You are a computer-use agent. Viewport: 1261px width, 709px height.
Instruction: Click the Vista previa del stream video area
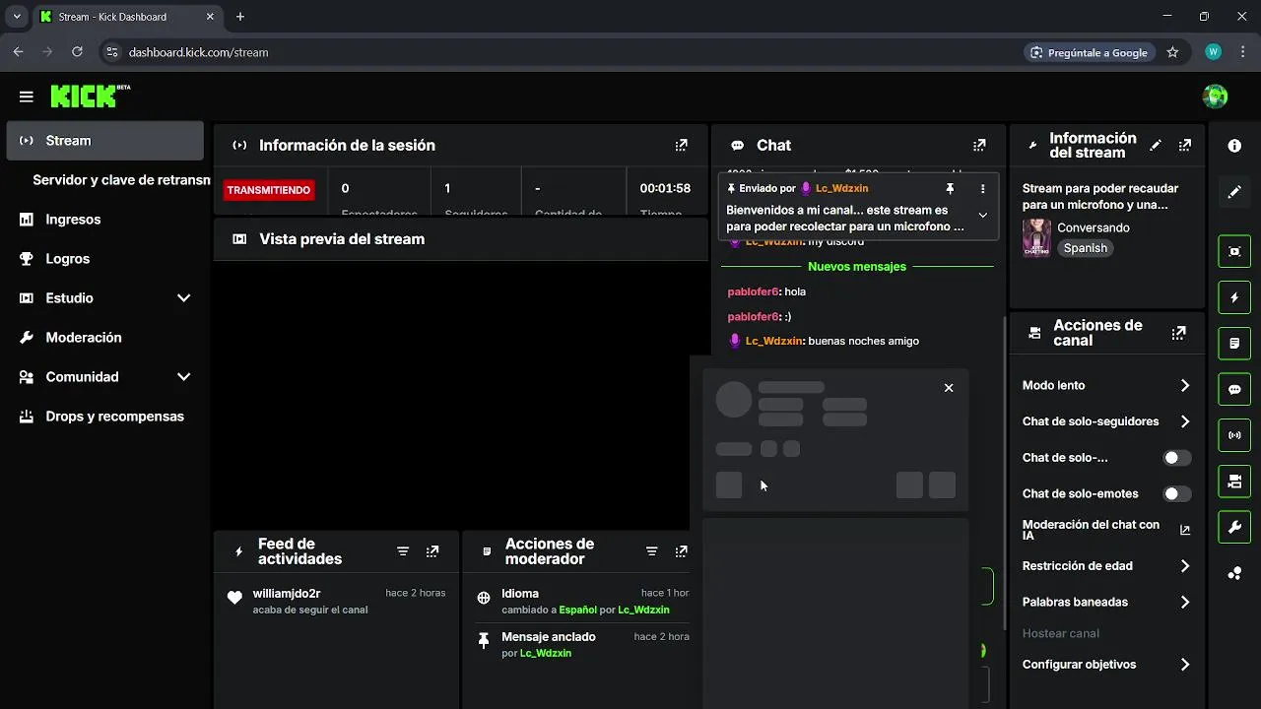pos(460,394)
